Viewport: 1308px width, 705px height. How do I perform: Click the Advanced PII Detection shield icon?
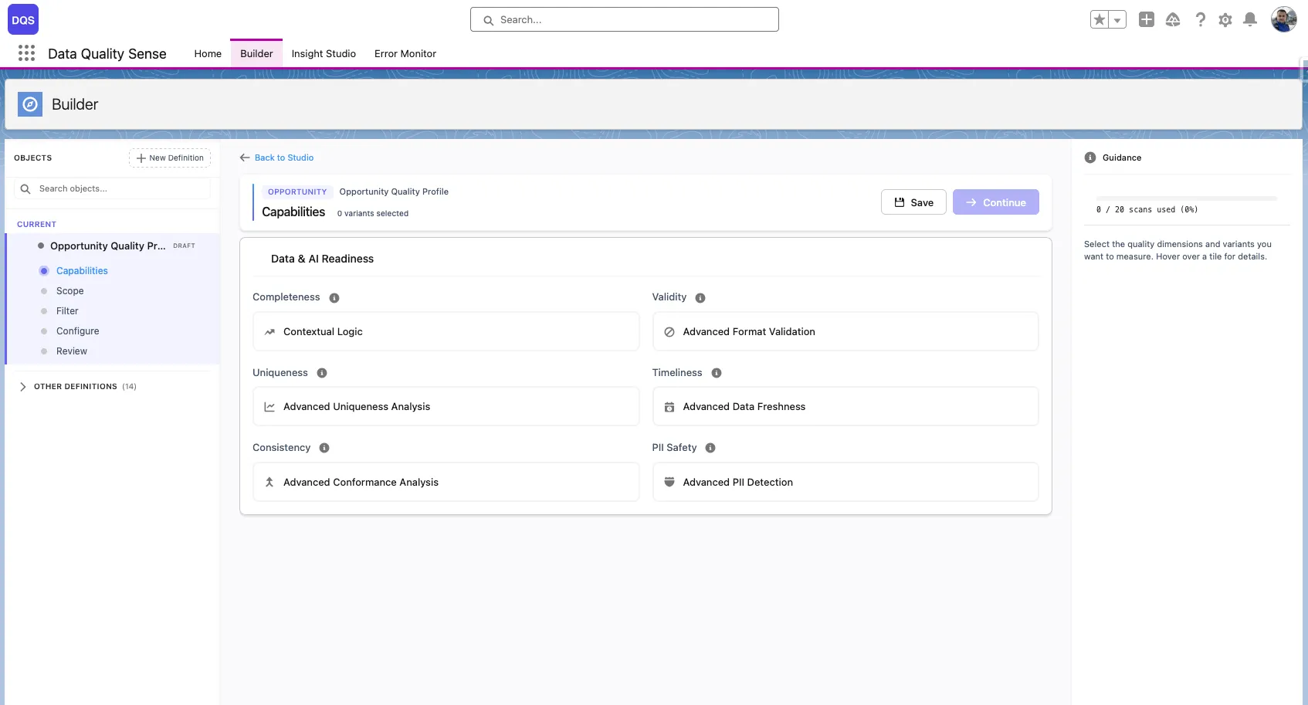point(668,482)
